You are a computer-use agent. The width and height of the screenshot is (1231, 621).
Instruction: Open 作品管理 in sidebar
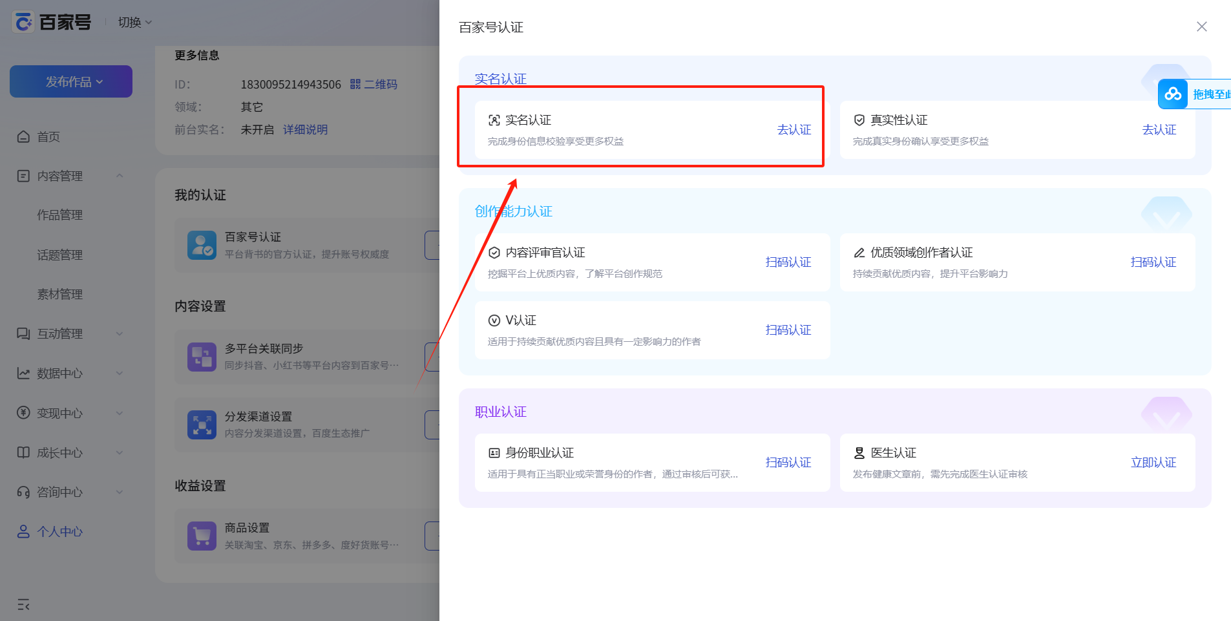click(59, 215)
